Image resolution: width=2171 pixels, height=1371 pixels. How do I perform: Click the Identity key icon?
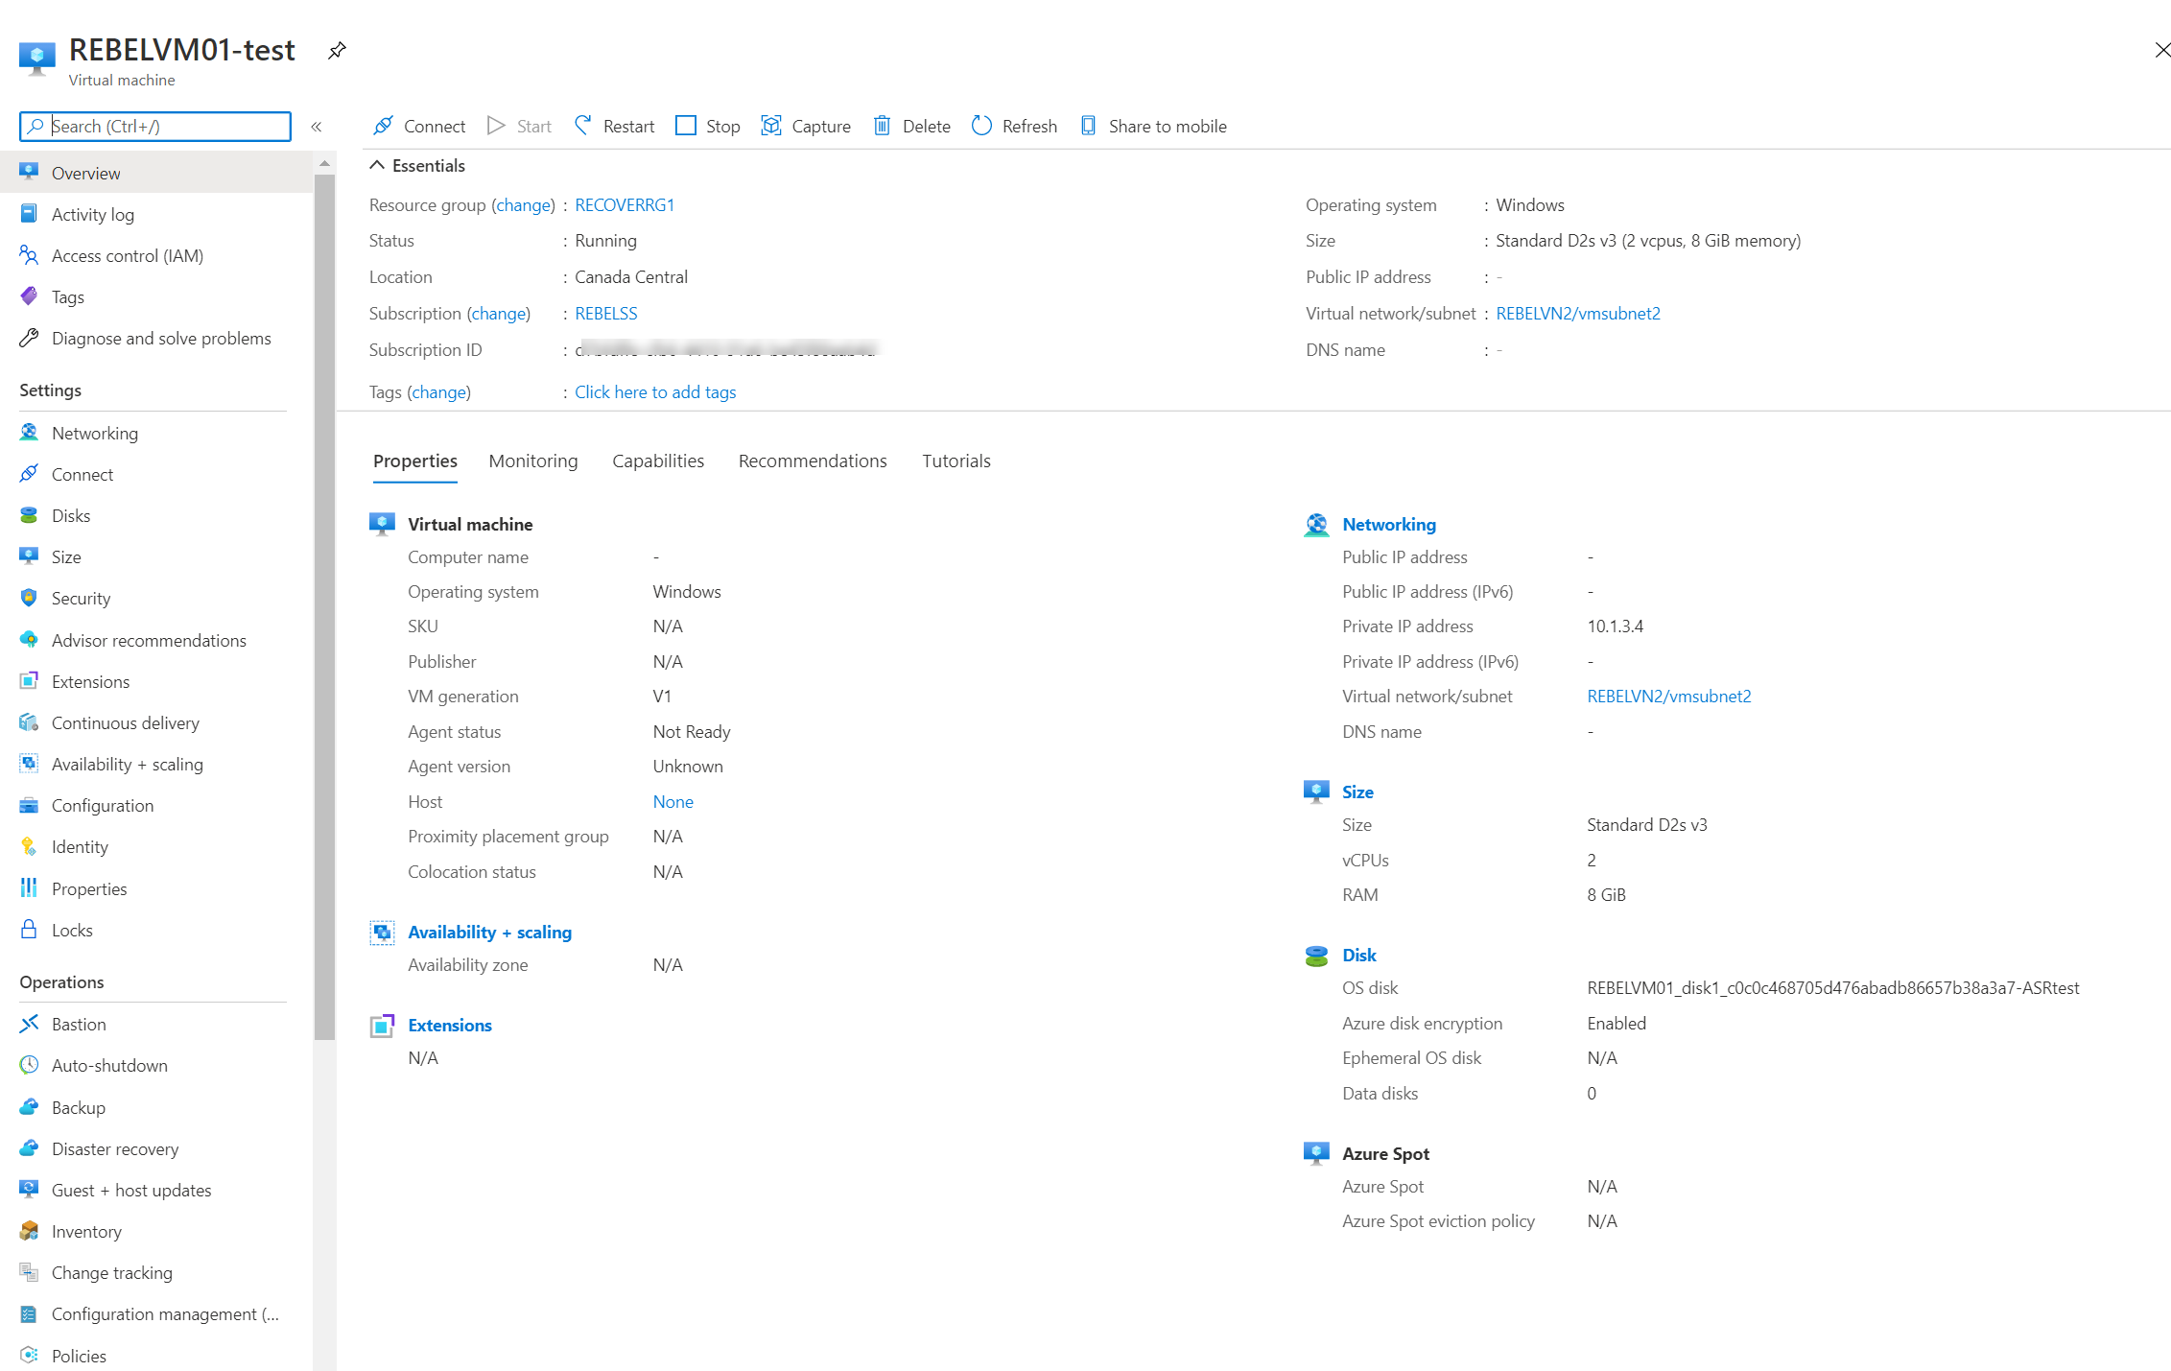29,846
